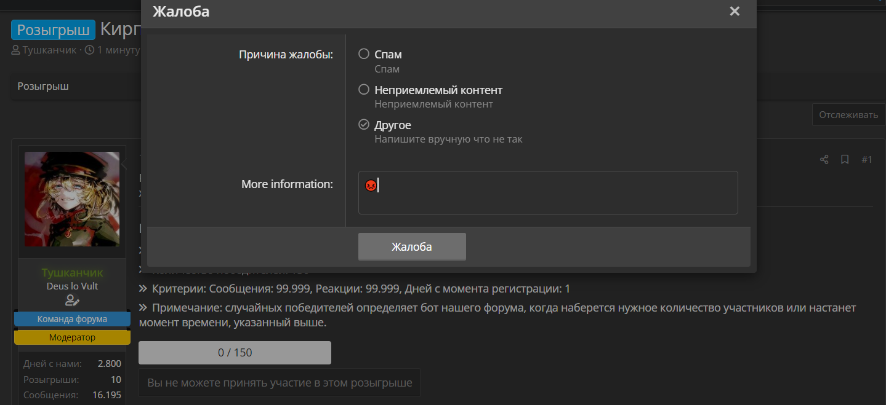Open the green Тушканчик username in the profile

pos(72,272)
